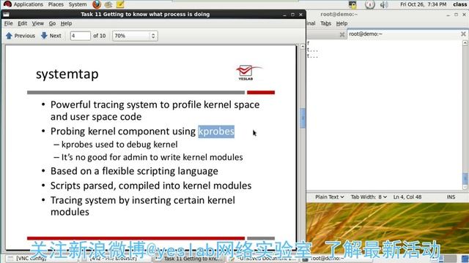Open the Applications menu in top panel
469x263 pixels.
tap(28, 4)
